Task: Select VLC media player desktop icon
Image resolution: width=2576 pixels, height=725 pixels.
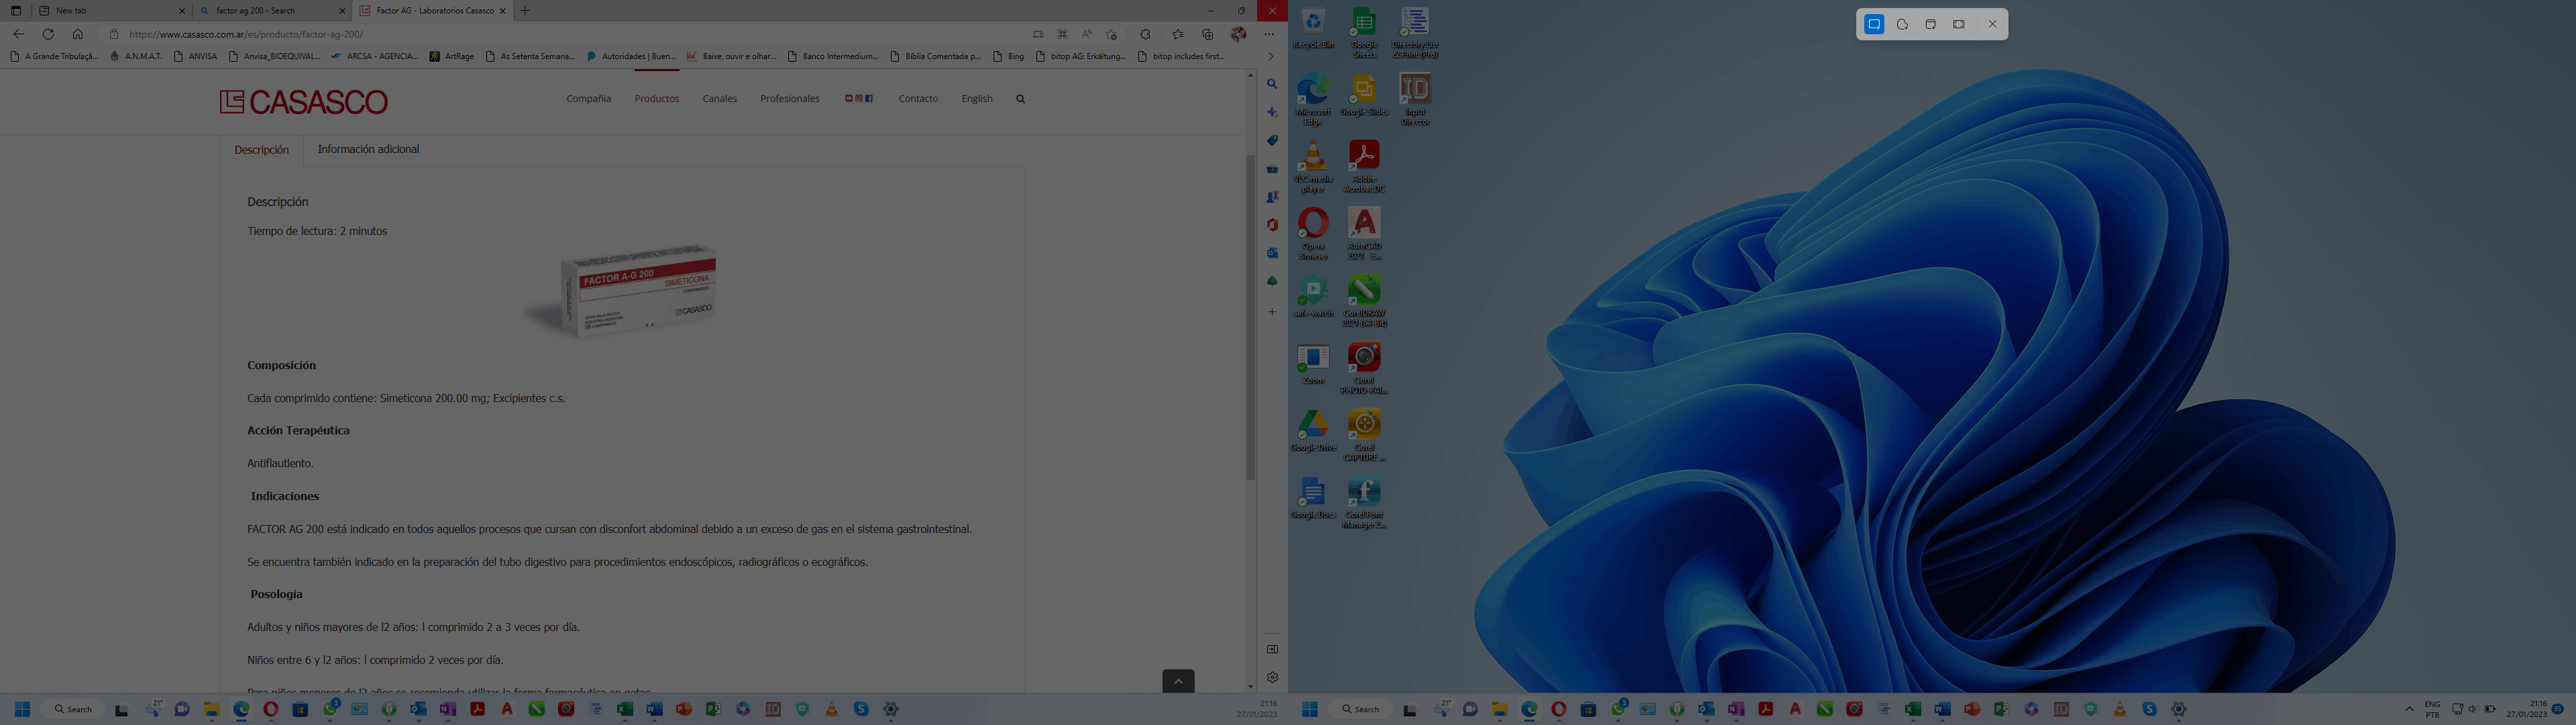Action: pos(1313,166)
